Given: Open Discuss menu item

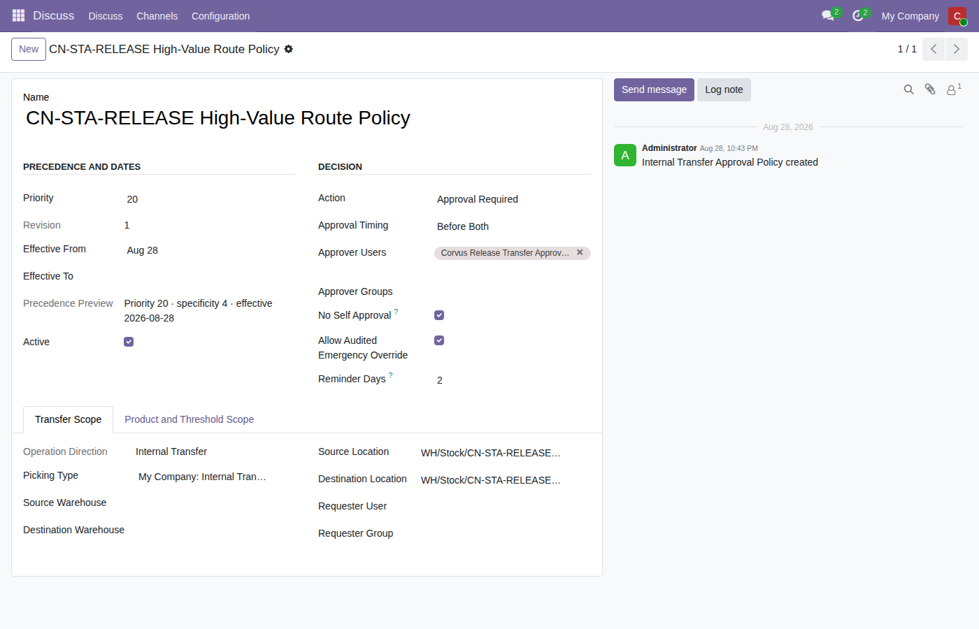Looking at the screenshot, I should [x=106, y=16].
